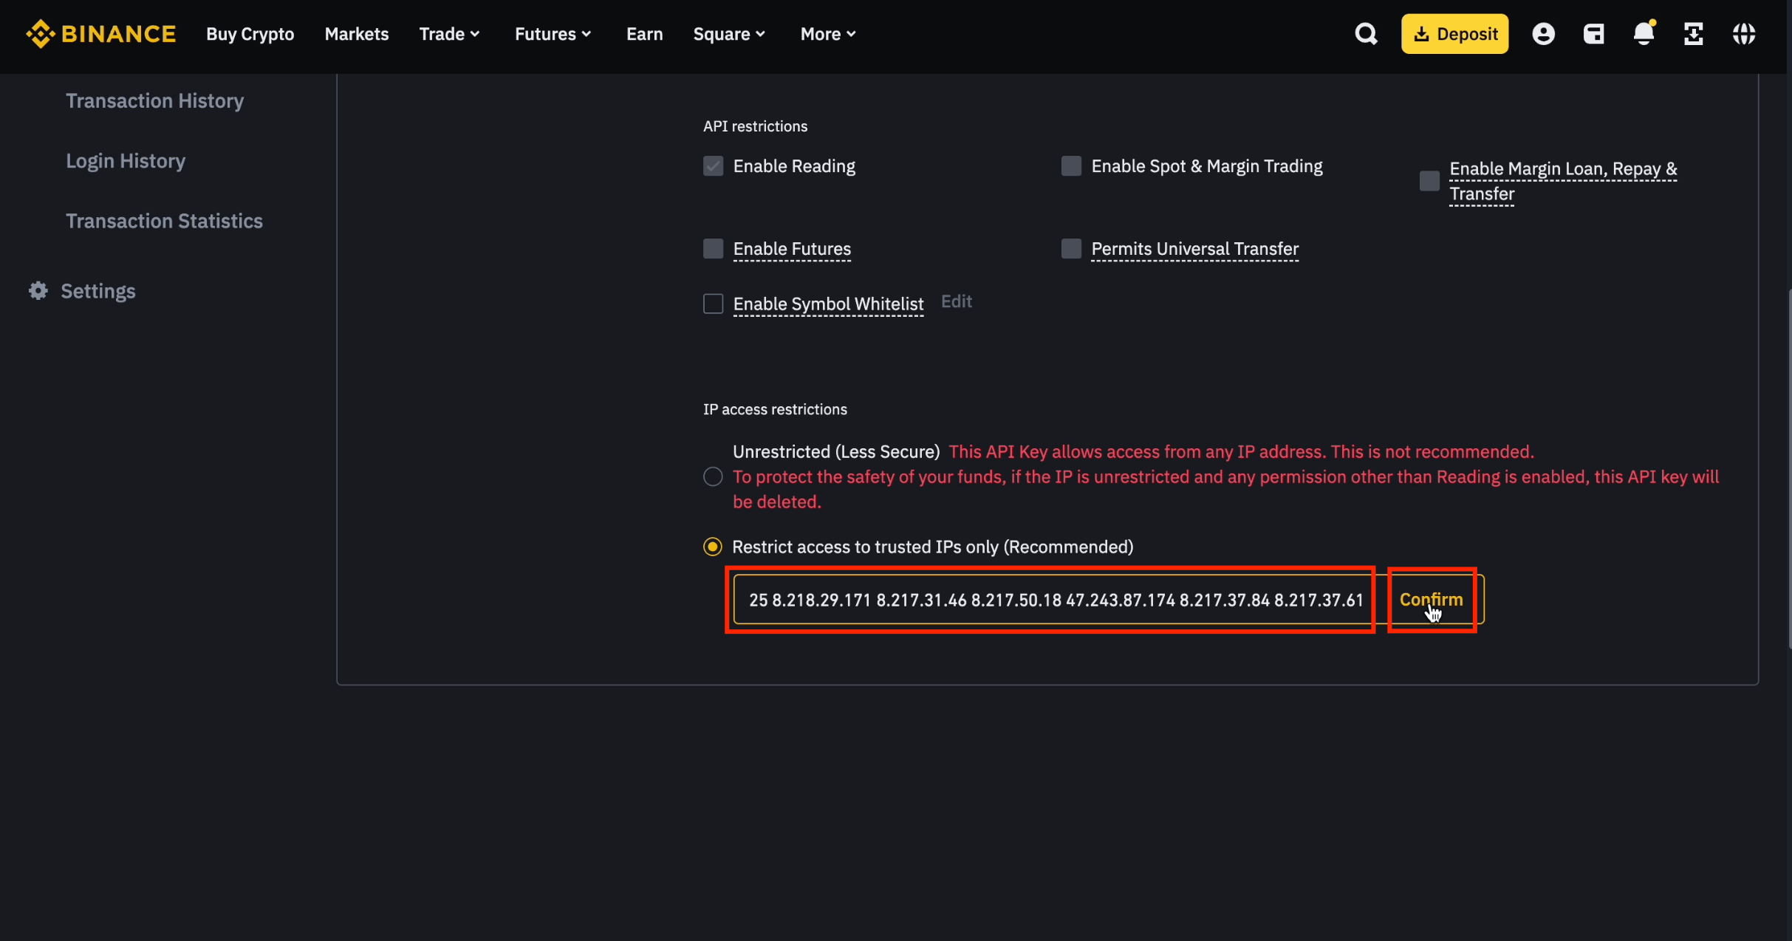
Task: Open the search magnifier icon
Action: [x=1366, y=34]
